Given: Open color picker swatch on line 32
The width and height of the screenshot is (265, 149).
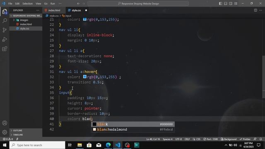Looking at the screenshot, I should 84,77.
